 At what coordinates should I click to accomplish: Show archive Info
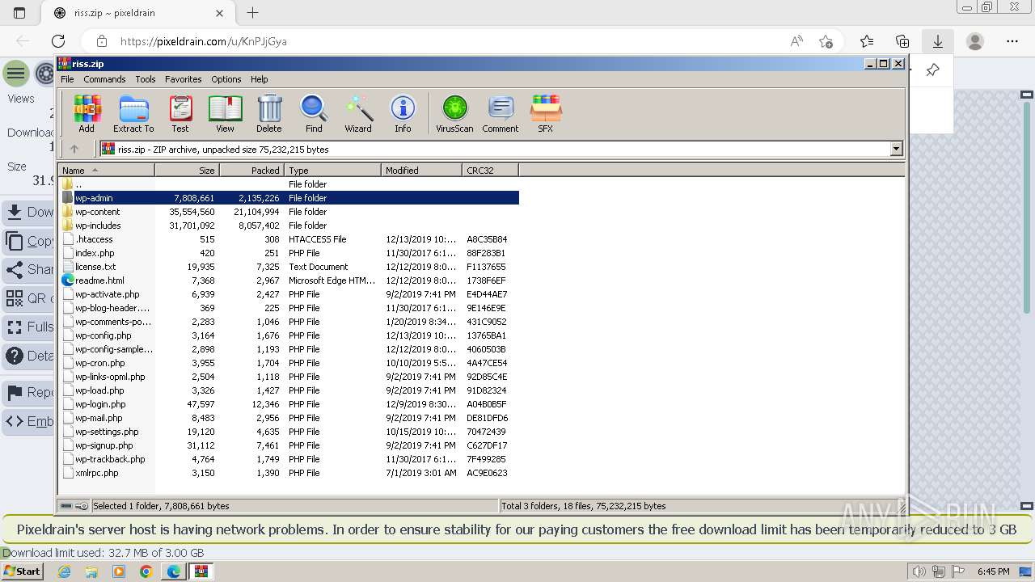(x=403, y=113)
